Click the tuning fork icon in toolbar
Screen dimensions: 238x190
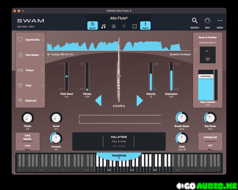pos(124,26)
